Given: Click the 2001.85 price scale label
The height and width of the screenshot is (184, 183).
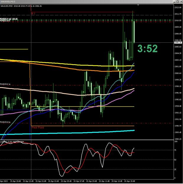Looking at the screenshot, I should point(178,67).
